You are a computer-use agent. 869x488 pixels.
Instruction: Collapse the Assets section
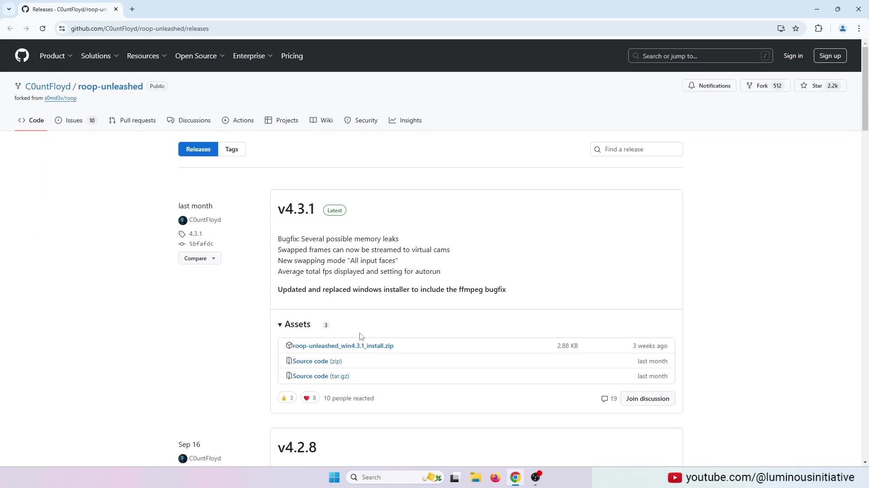click(x=295, y=324)
